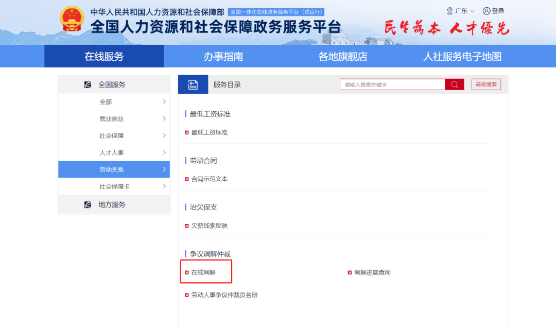Expand the 就业创业 category chevron
The height and width of the screenshot is (326, 556).
164,118
